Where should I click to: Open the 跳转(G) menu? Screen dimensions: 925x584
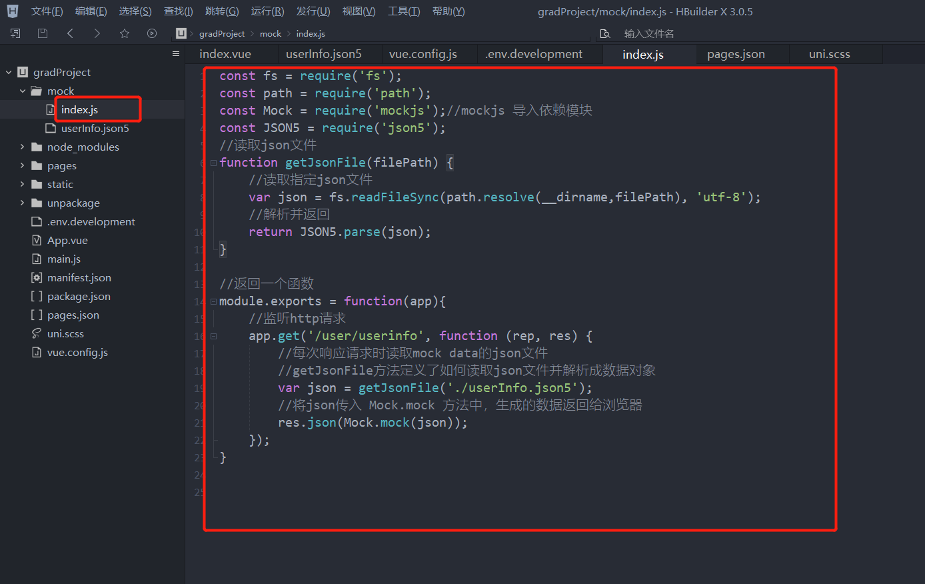(x=222, y=11)
